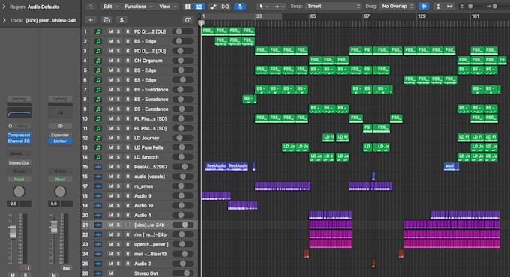This screenshot has height=277, width=510.
Task: Click the Bnc bounce button
Action: pos(66,268)
